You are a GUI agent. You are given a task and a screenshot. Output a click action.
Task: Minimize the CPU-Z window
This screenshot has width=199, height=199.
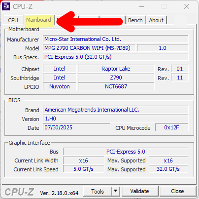142,6
